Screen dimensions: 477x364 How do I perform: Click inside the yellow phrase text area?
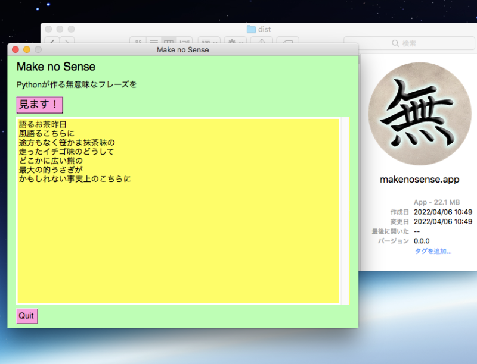tap(178, 238)
